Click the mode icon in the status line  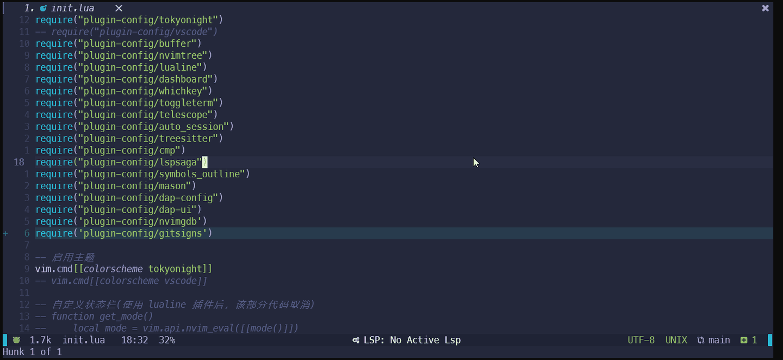tap(16, 340)
